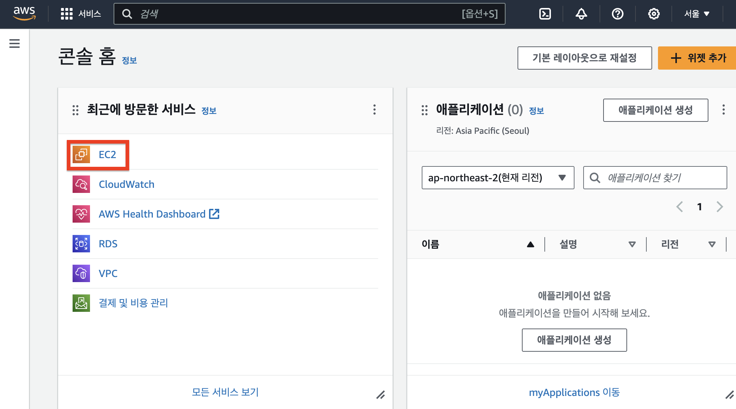Sort by 설명 column arrow

tap(632, 244)
